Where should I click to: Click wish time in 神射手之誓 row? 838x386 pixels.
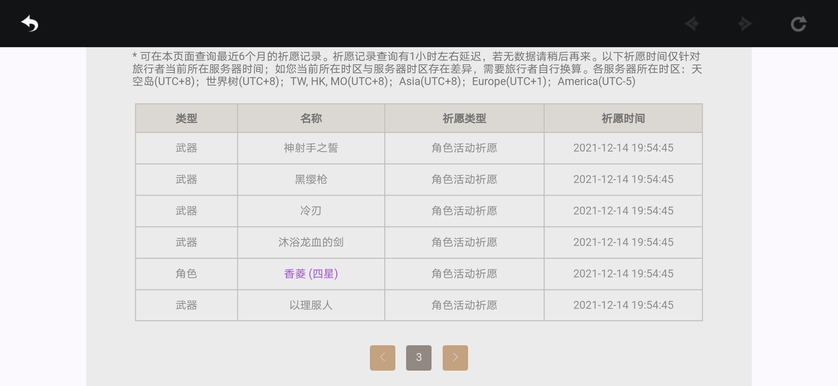click(623, 148)
